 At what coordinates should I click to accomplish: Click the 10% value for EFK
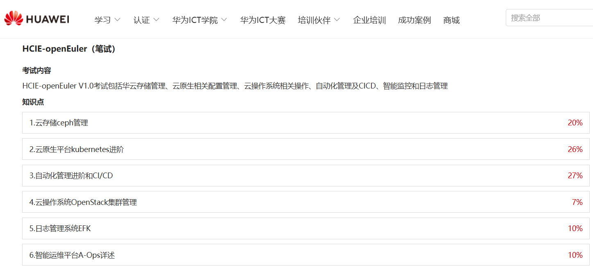575,228
